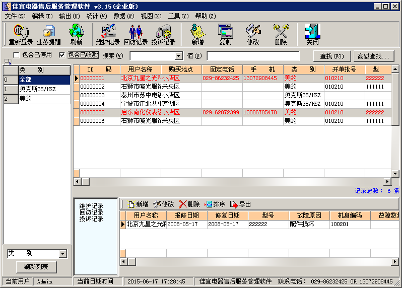Expand the 搜索 search field dropdown

click(x=178, y=56)
